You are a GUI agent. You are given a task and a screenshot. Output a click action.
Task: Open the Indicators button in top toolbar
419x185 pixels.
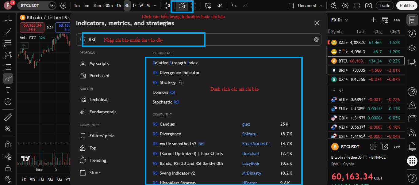(182, 6)
